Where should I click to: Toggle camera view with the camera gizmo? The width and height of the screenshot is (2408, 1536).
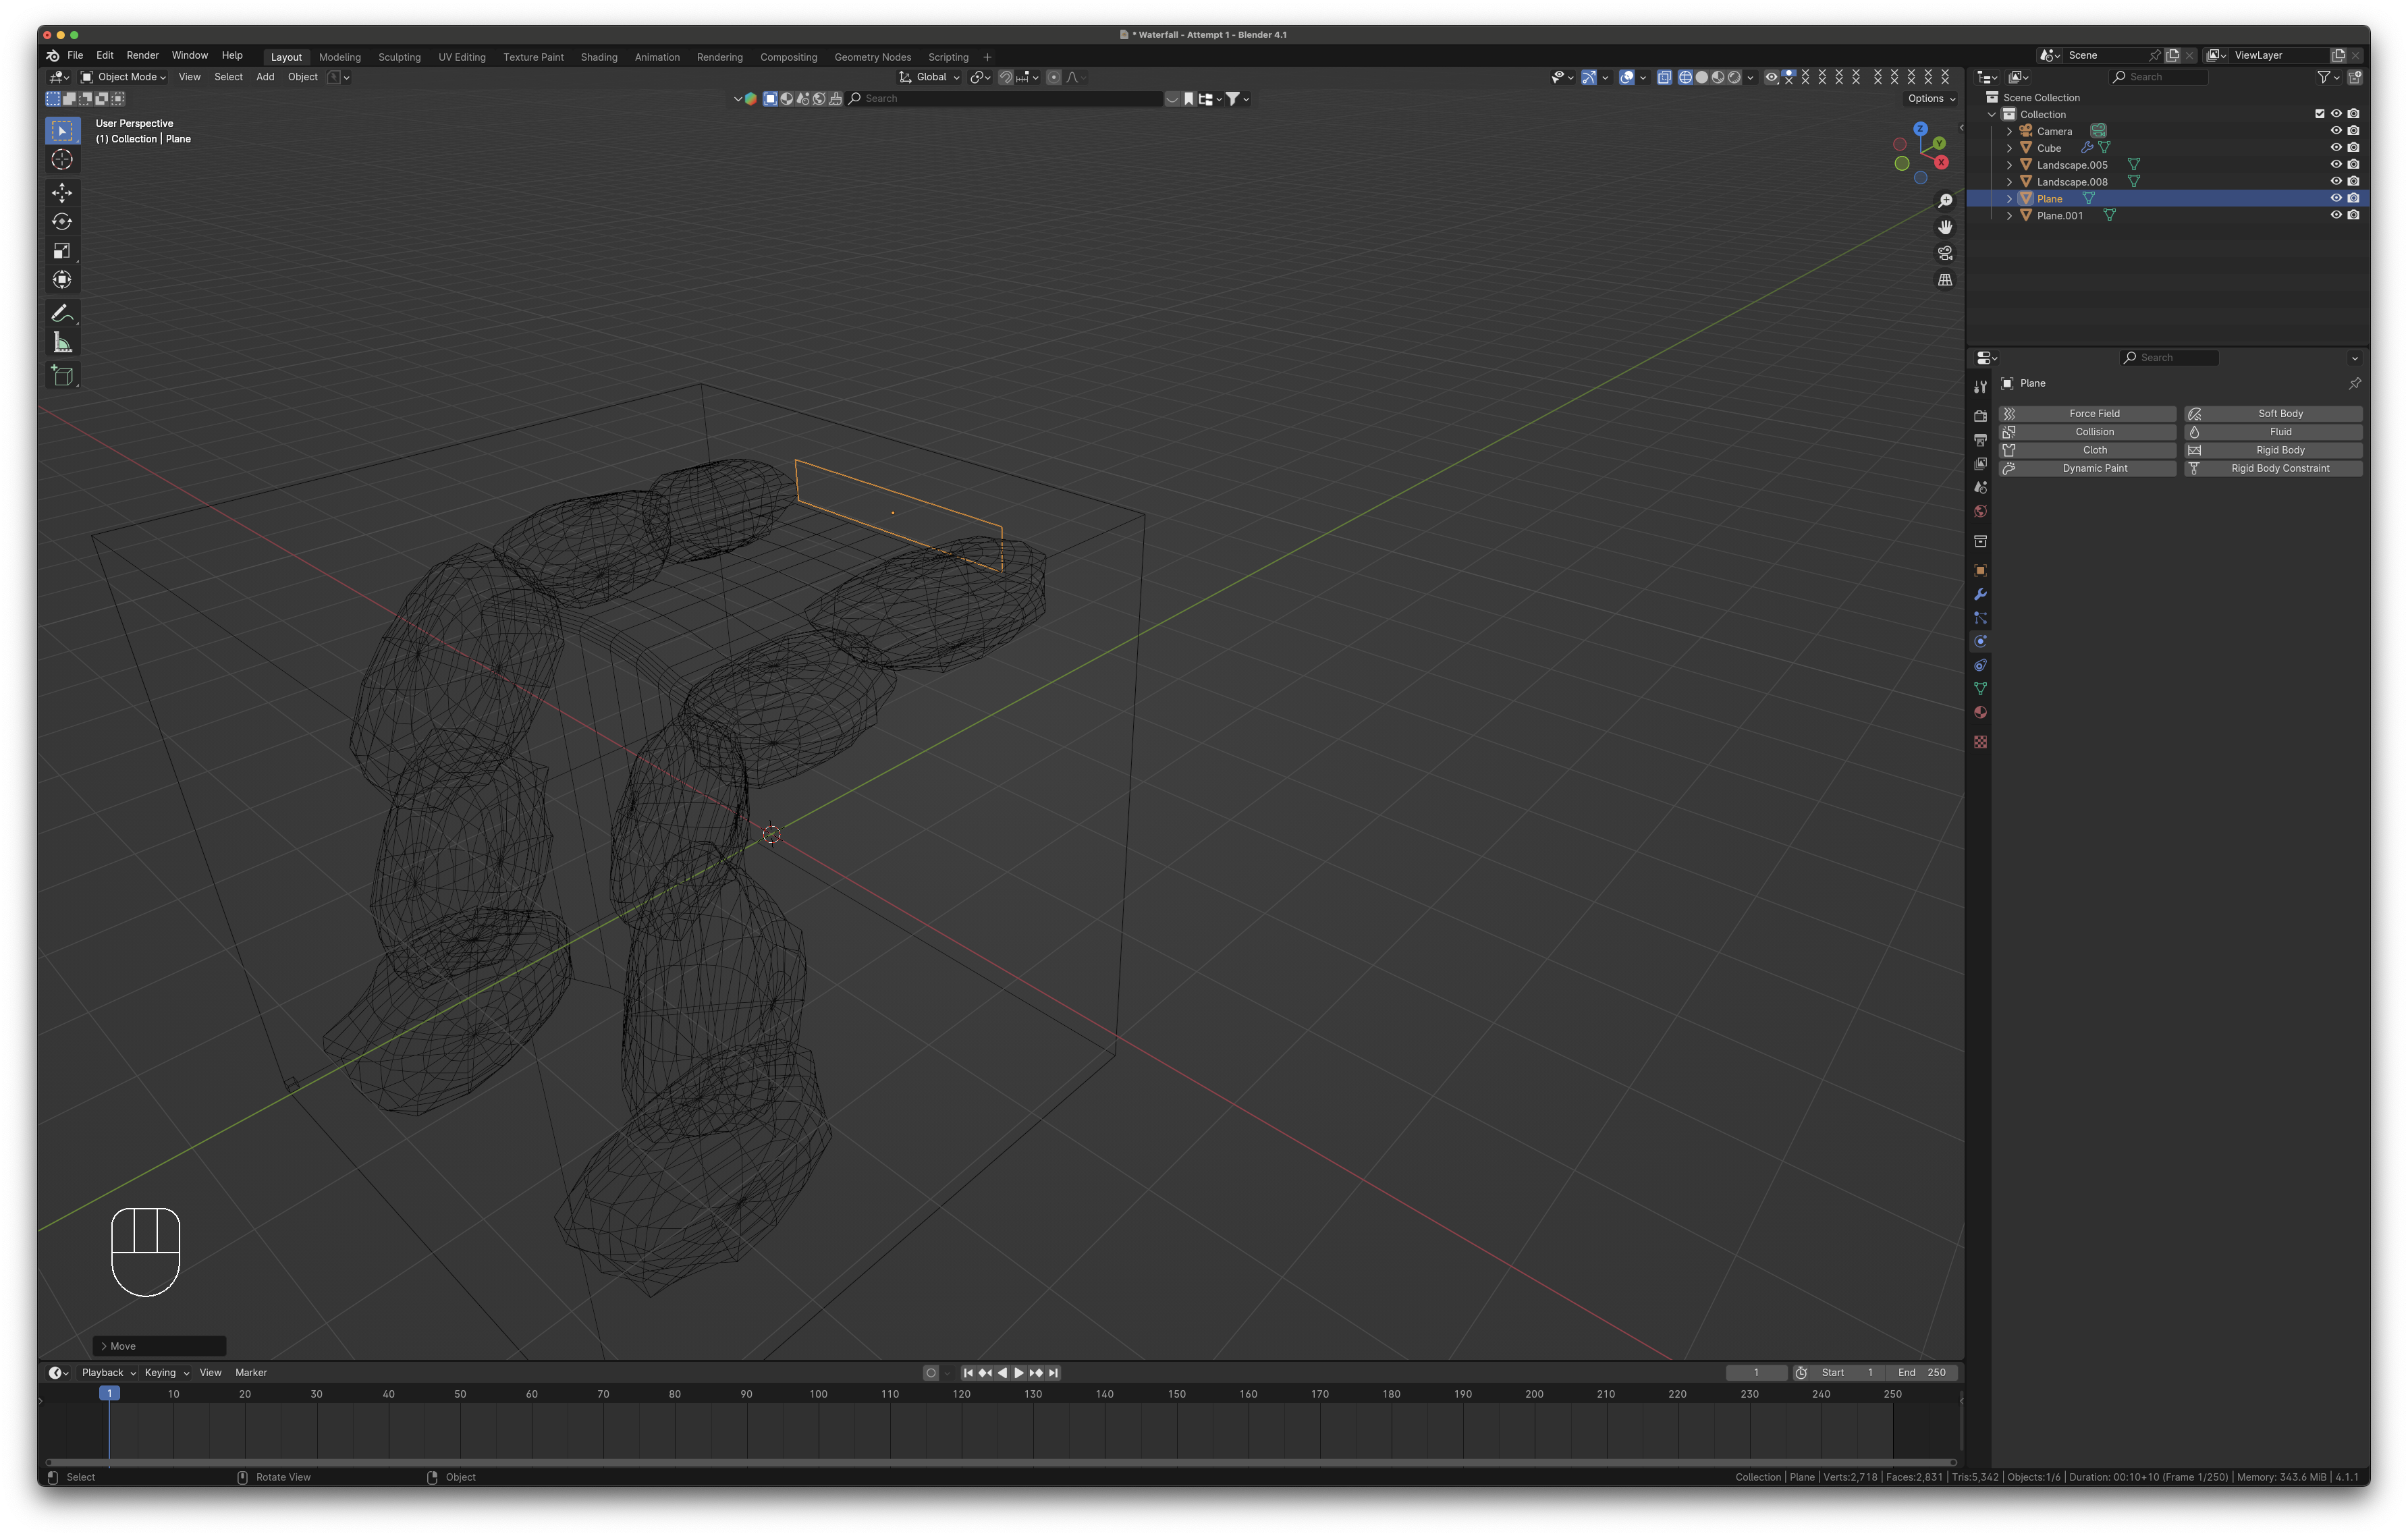coord(1945,253)
